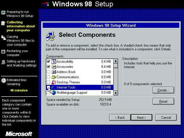
Task: Click the Collecting information step icon
Action: click(x=3, y=23)
